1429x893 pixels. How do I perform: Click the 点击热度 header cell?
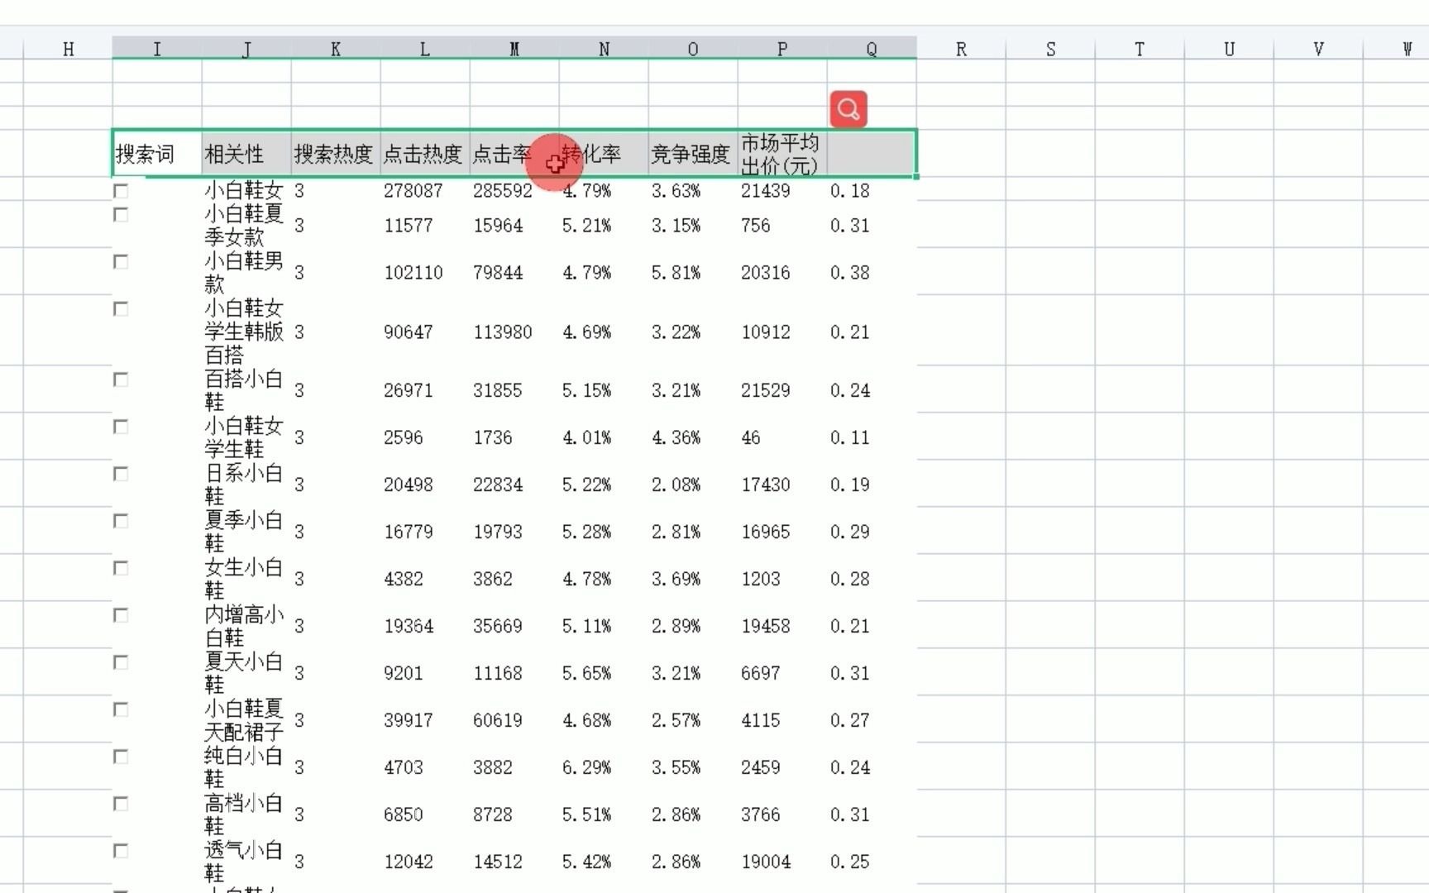(425, 153)
